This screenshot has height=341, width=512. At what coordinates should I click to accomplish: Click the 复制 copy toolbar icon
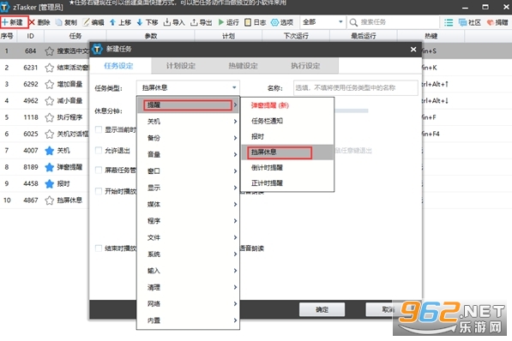point(59,22)
